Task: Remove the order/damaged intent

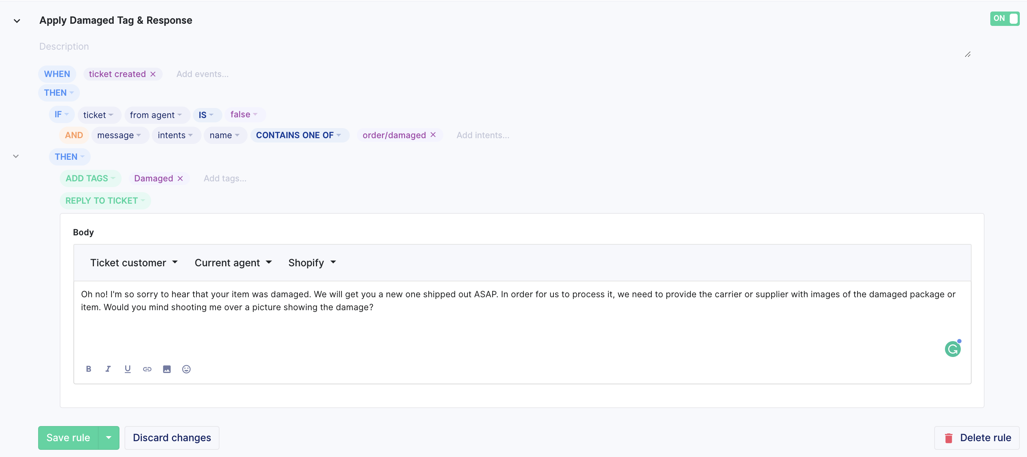Action: [433, 135]
